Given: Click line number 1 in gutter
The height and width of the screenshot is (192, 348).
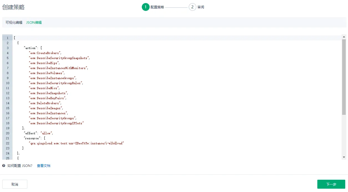Looking at the screenshot, I should click(8, 38).
